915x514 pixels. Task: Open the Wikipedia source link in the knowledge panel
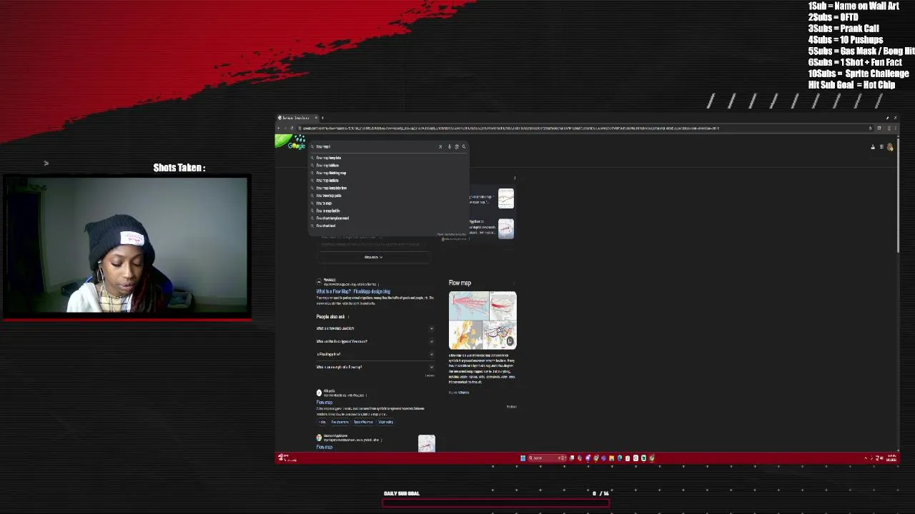pyautogui.click(x=463, y=392)
